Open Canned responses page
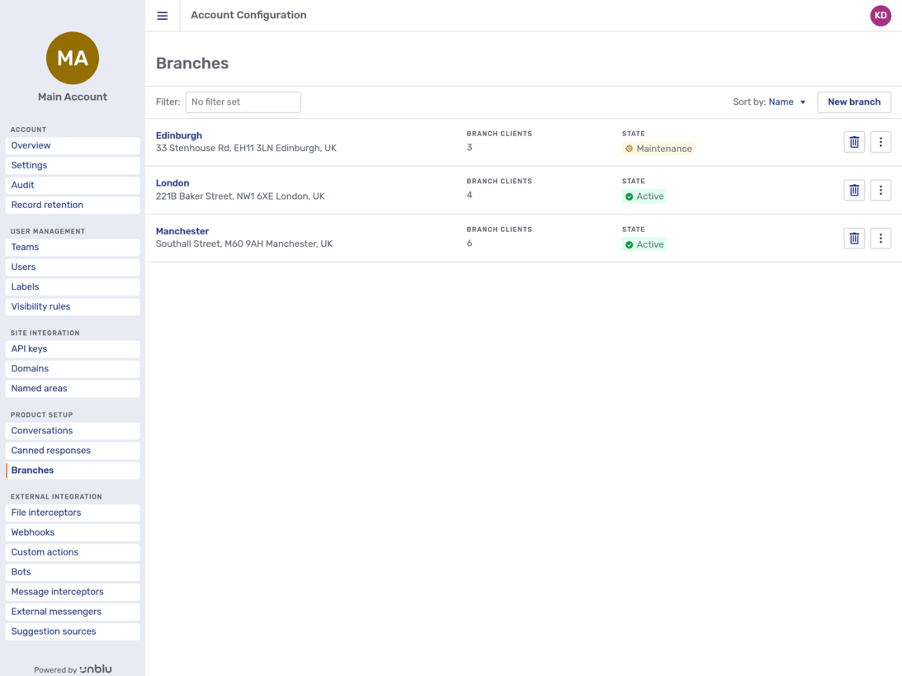The image size is (902, 676). (73, 451)
